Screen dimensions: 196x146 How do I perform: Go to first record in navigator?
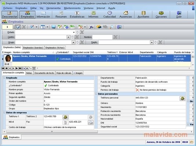(x=3, y=68)
